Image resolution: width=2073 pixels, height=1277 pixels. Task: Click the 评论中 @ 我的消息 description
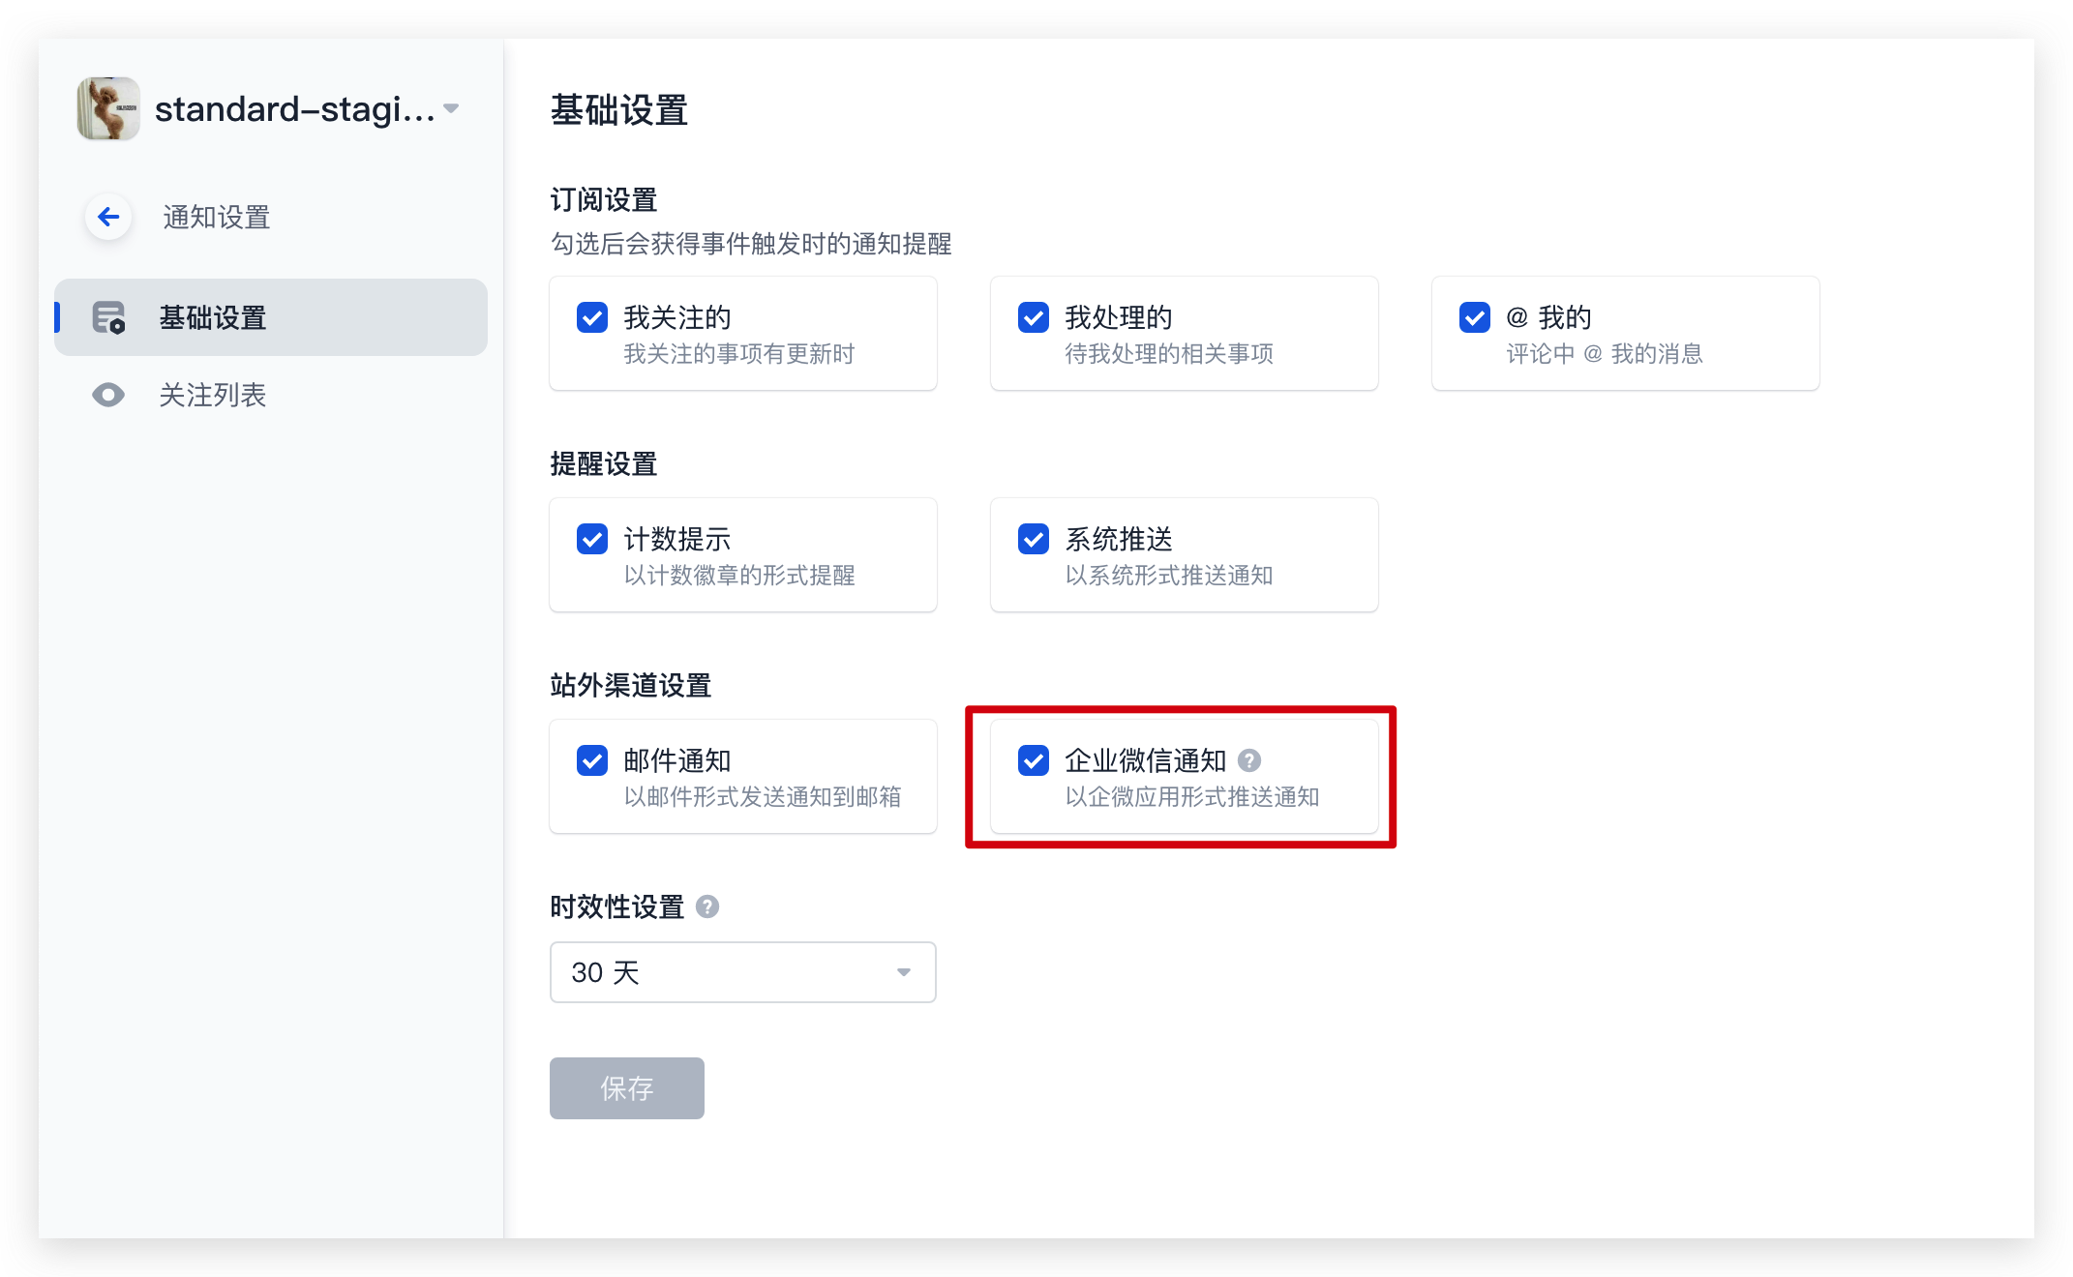click(1605, 354)
